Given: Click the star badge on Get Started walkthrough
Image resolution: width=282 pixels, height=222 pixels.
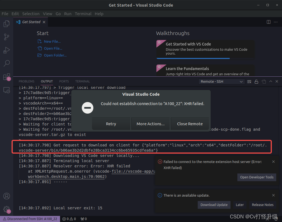Looking at the screenshot, I should [159, 42].
